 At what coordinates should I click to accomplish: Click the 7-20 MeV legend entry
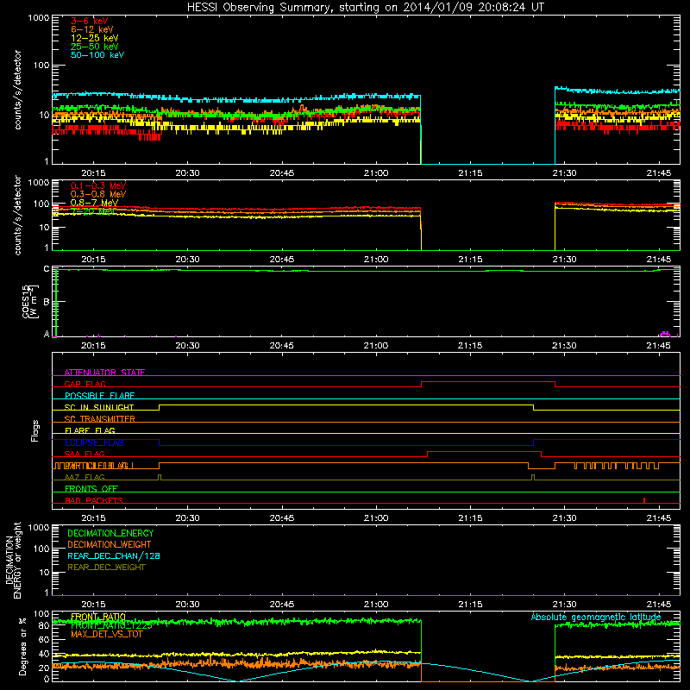tap(93, 211)
